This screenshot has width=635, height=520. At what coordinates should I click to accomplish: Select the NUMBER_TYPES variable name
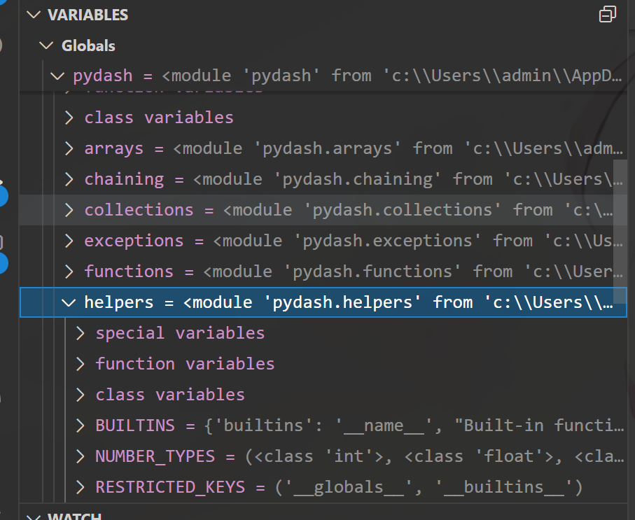pyautogui.click(x=155, y=456)
